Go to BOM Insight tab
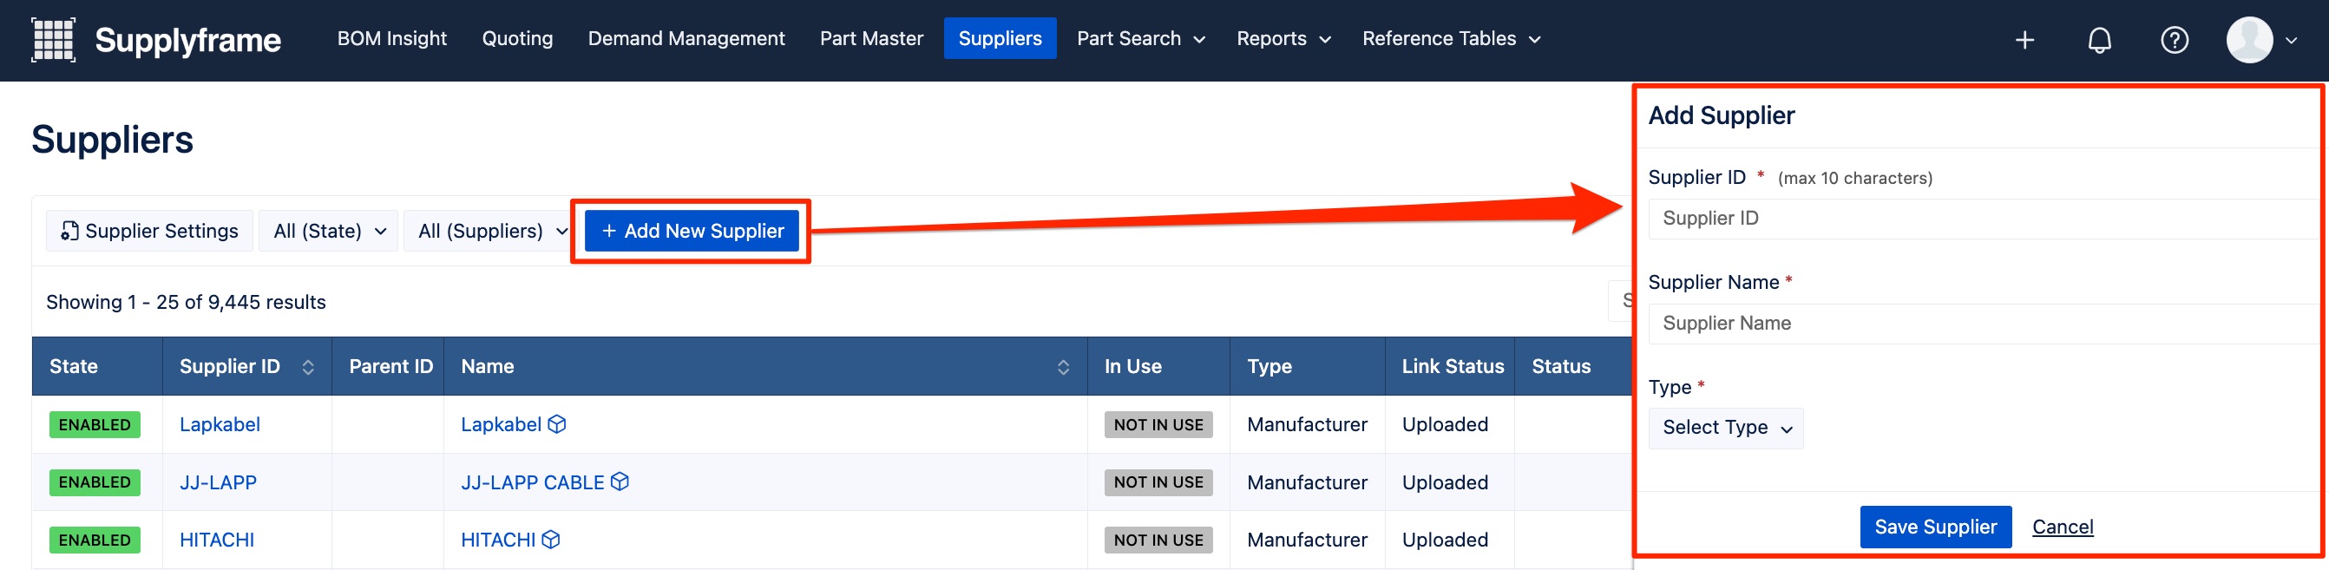2329x570 pixels. 392,39
